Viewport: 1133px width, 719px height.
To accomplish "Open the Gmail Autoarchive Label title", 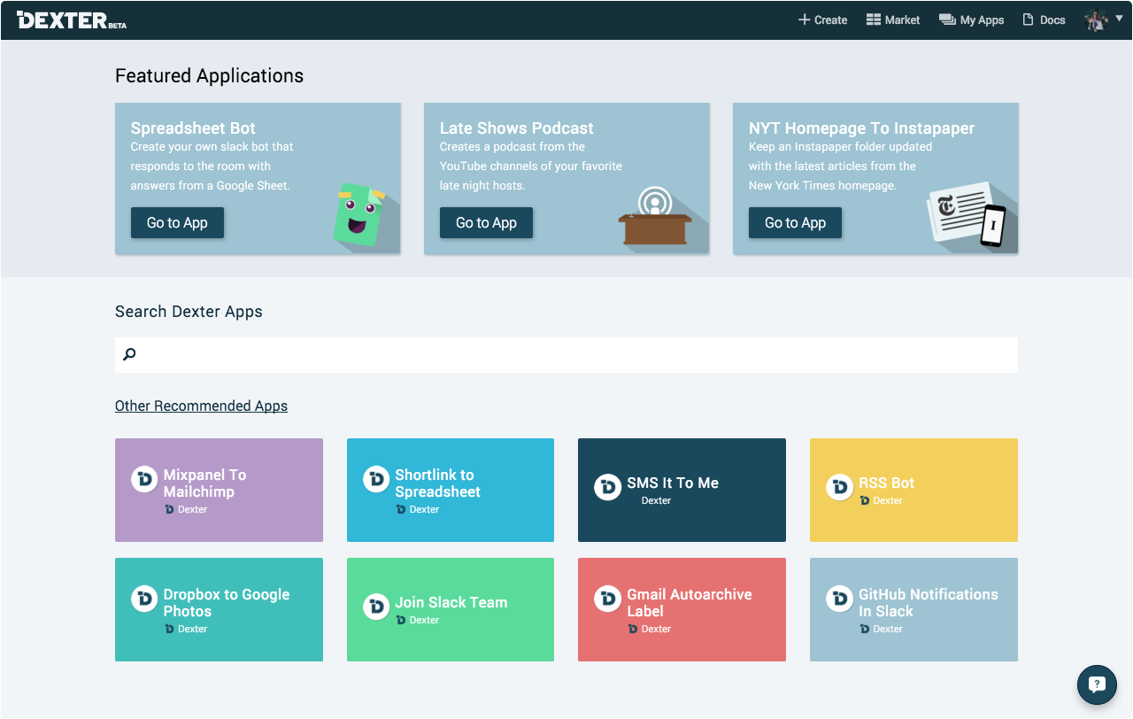I will [x=690, y=603].
